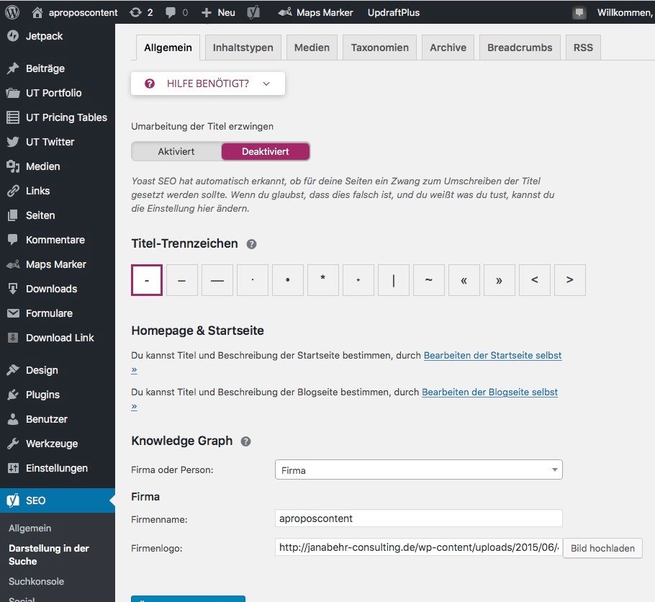Open the Allgemein tab
This screenshot has width=655, height=602.
click(168, 48)
